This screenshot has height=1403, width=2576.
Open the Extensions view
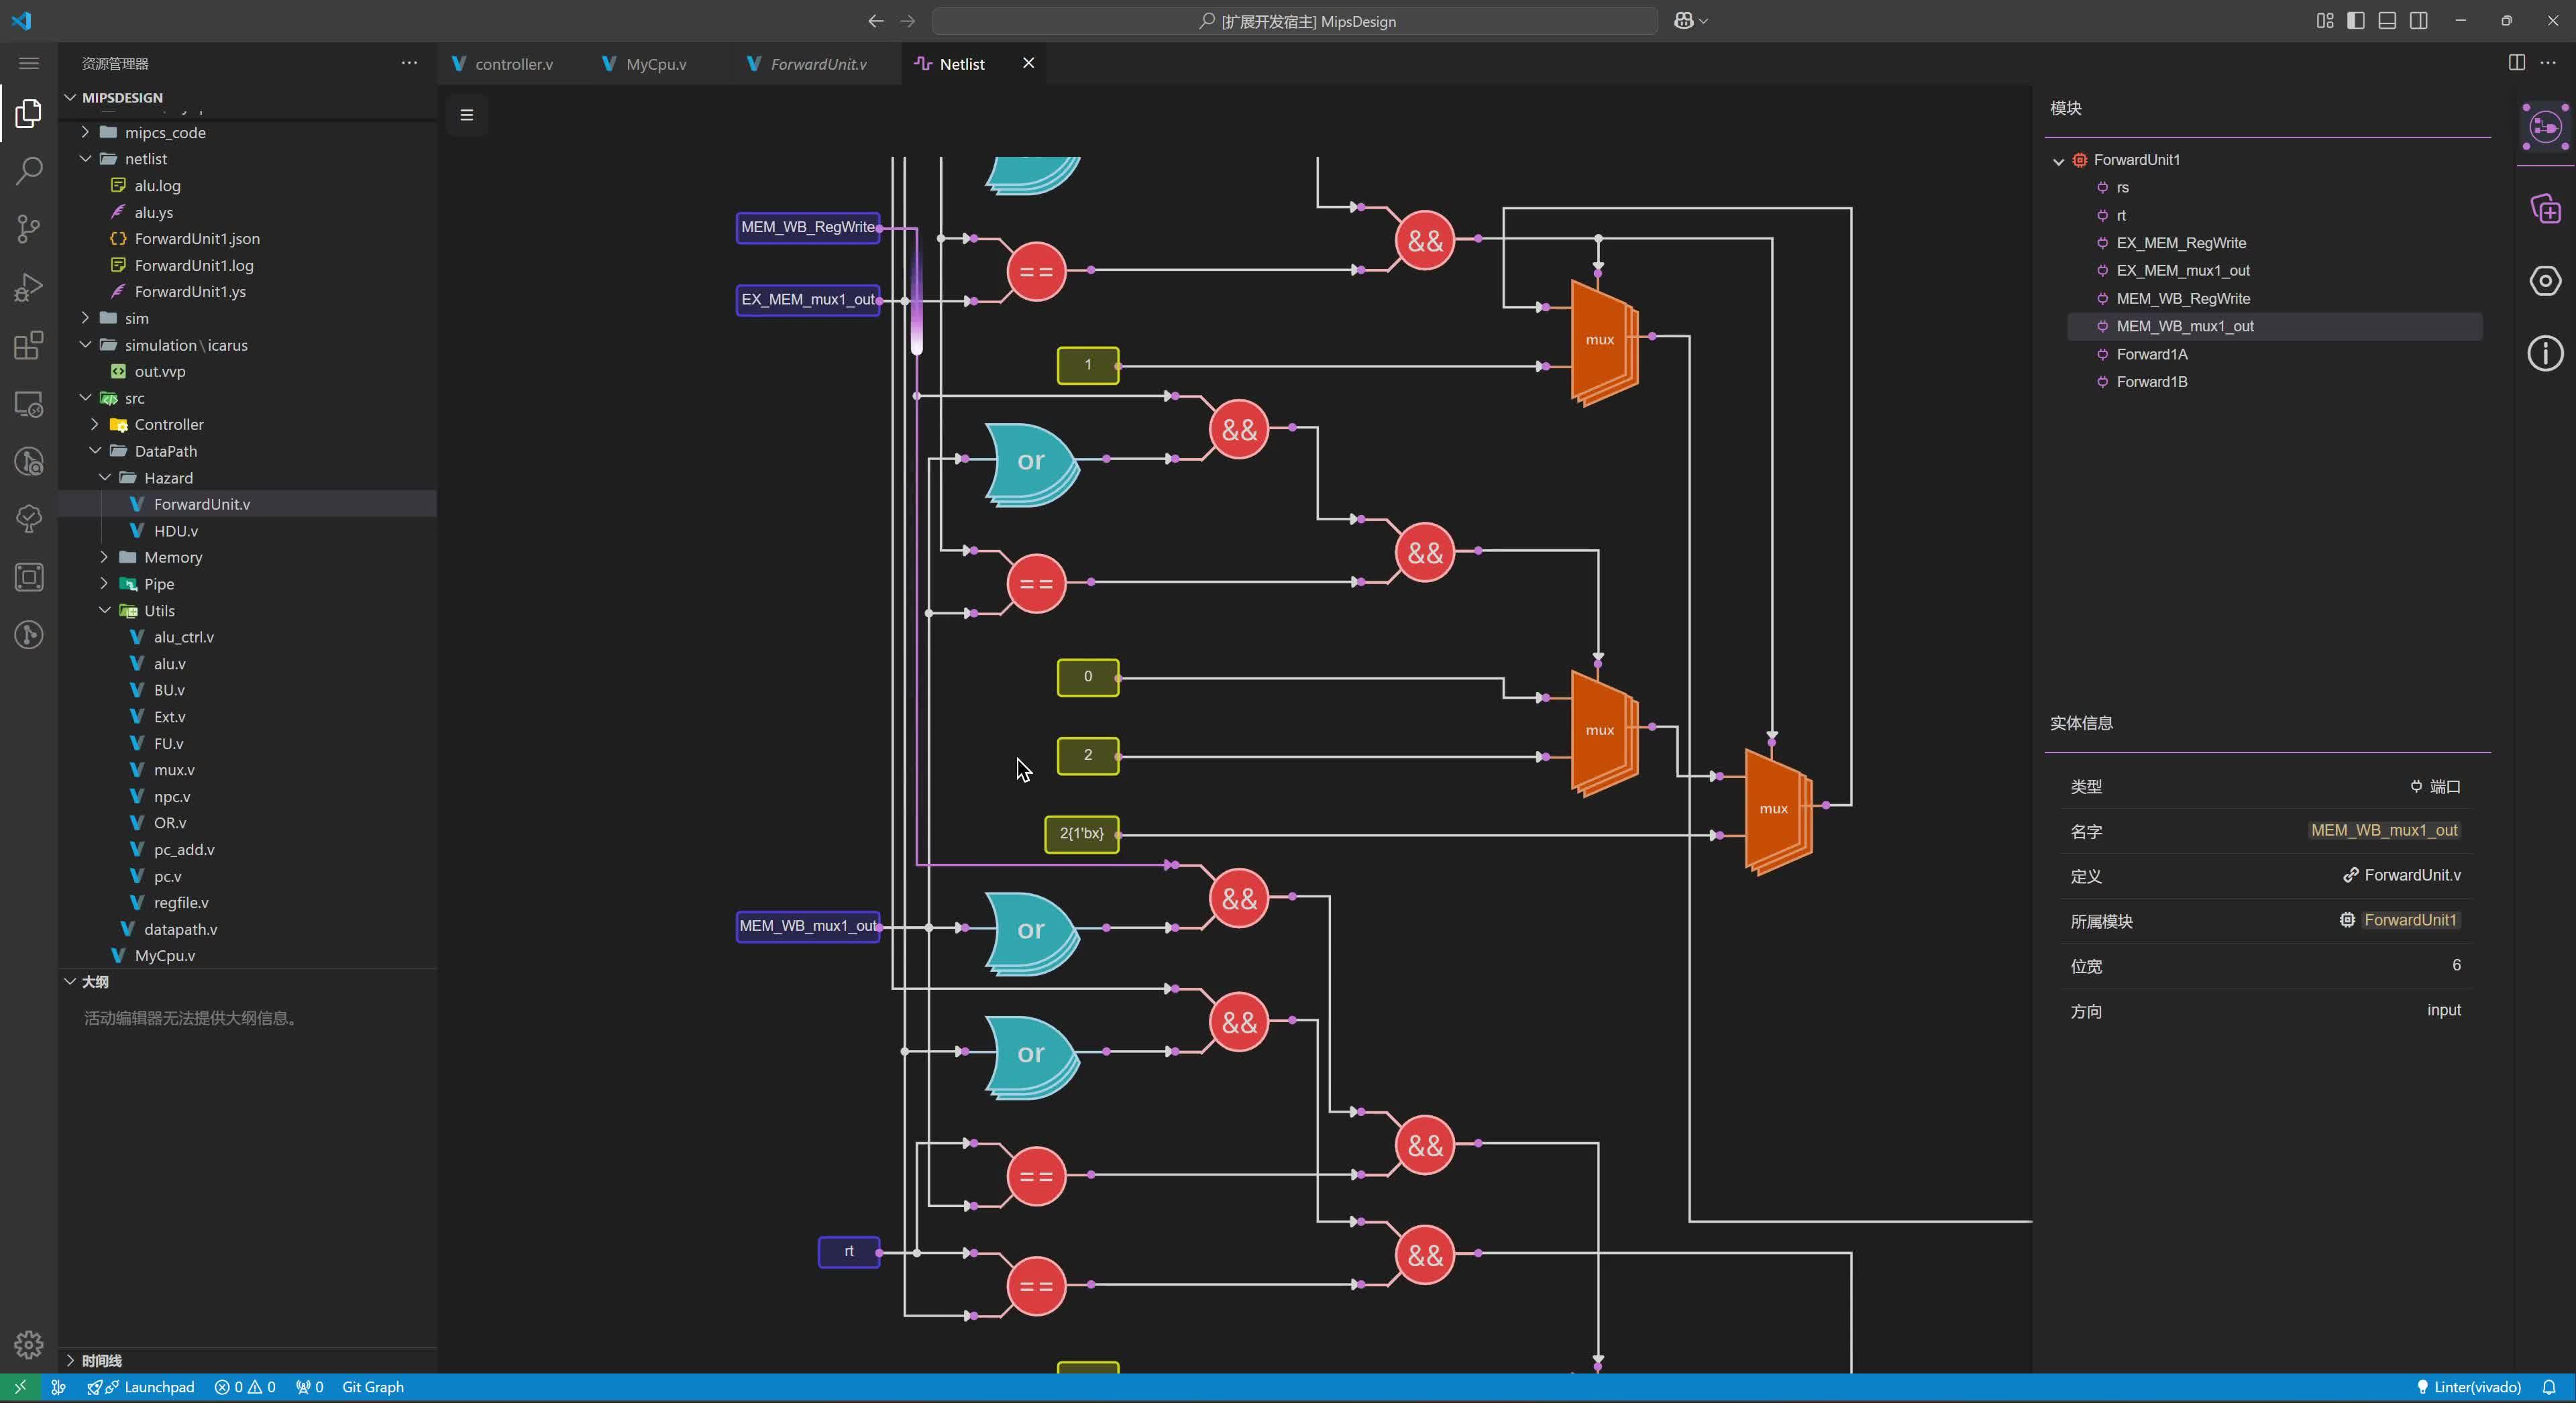coord(28,345)
